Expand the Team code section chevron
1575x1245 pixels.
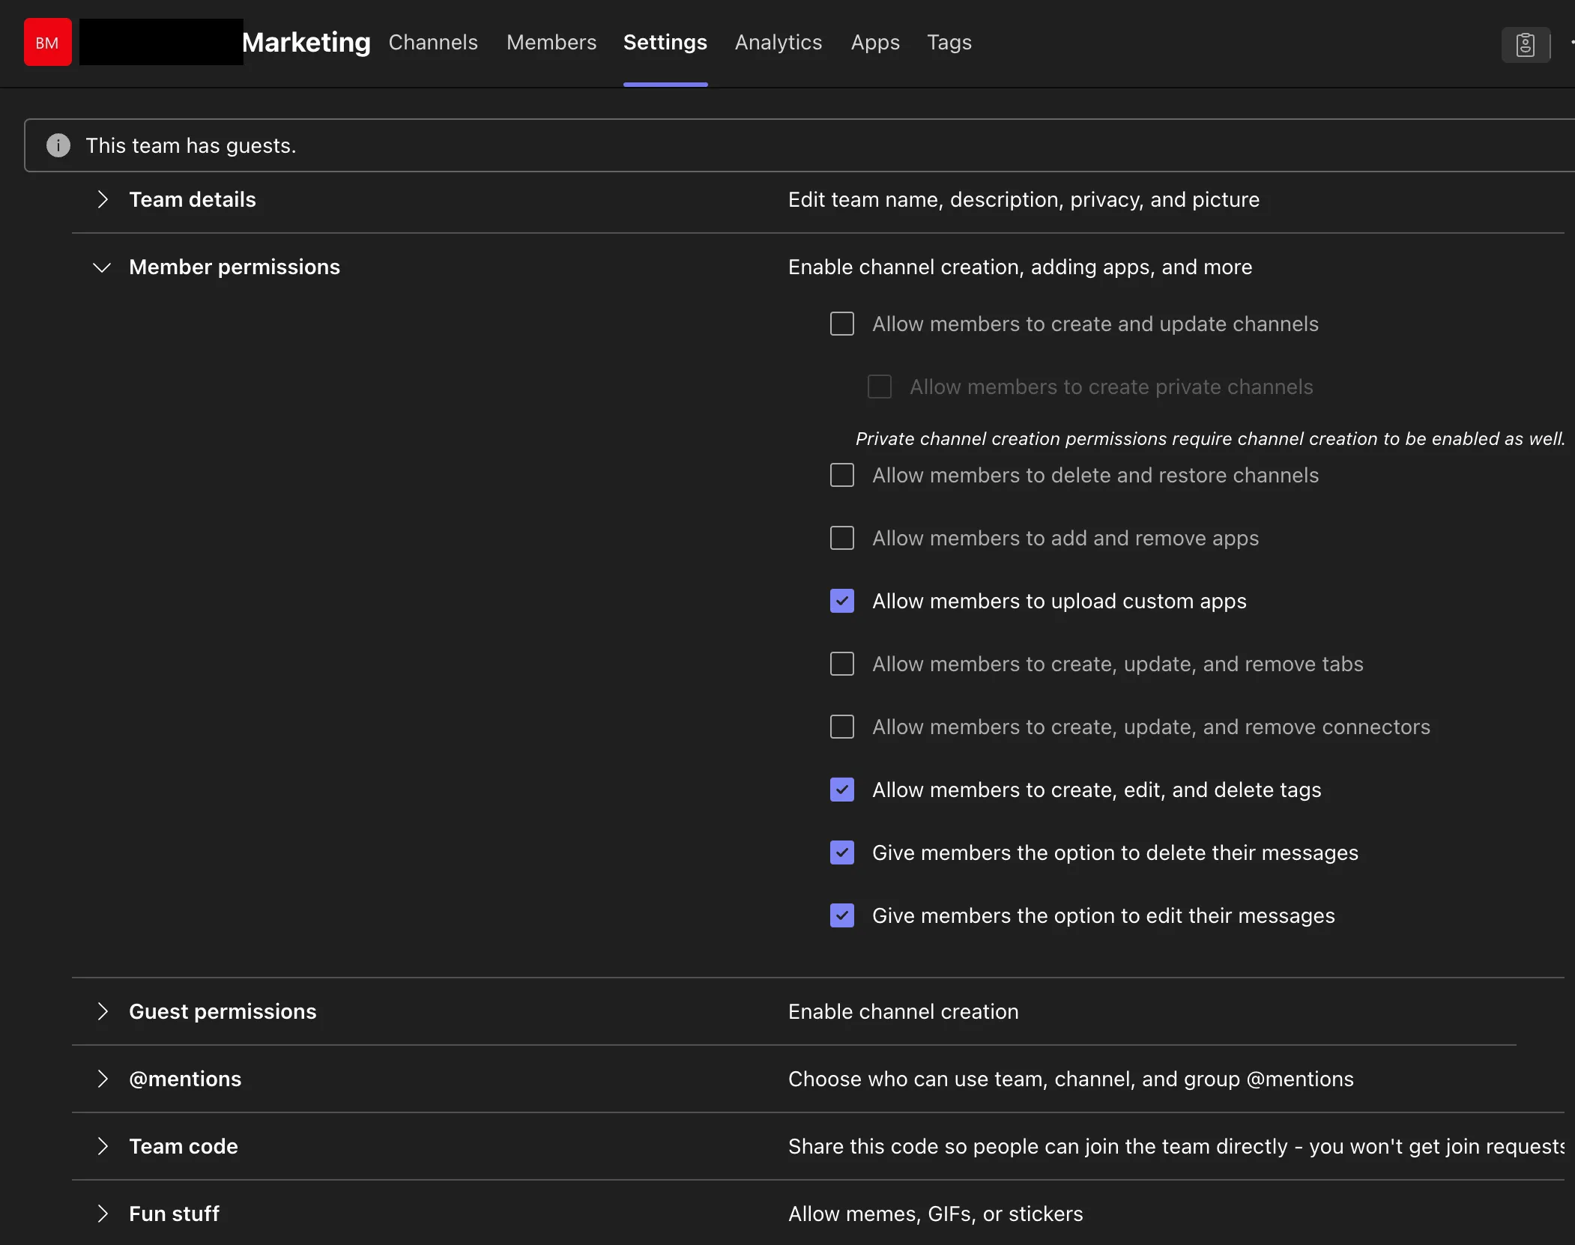[103, 1146]
